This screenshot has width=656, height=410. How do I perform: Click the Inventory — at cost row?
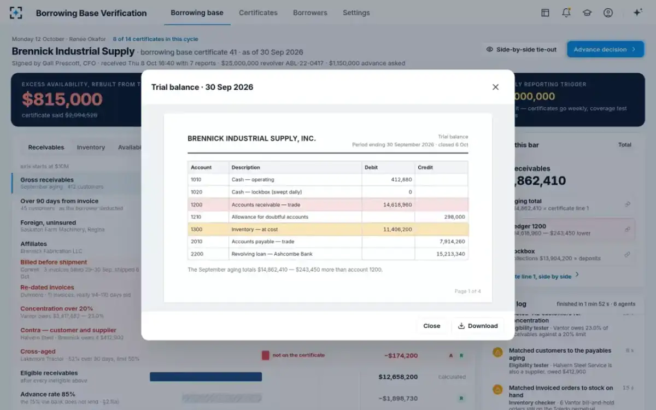(328, 230)
